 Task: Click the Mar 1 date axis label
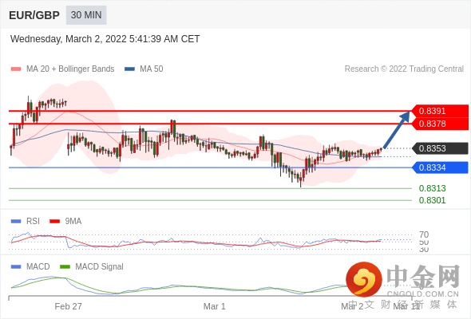pyautogui.click(x=214, y=306)
